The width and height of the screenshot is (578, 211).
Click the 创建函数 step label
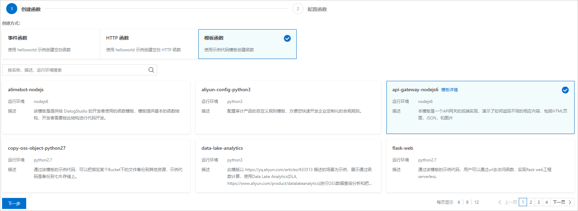pos(31,9)
